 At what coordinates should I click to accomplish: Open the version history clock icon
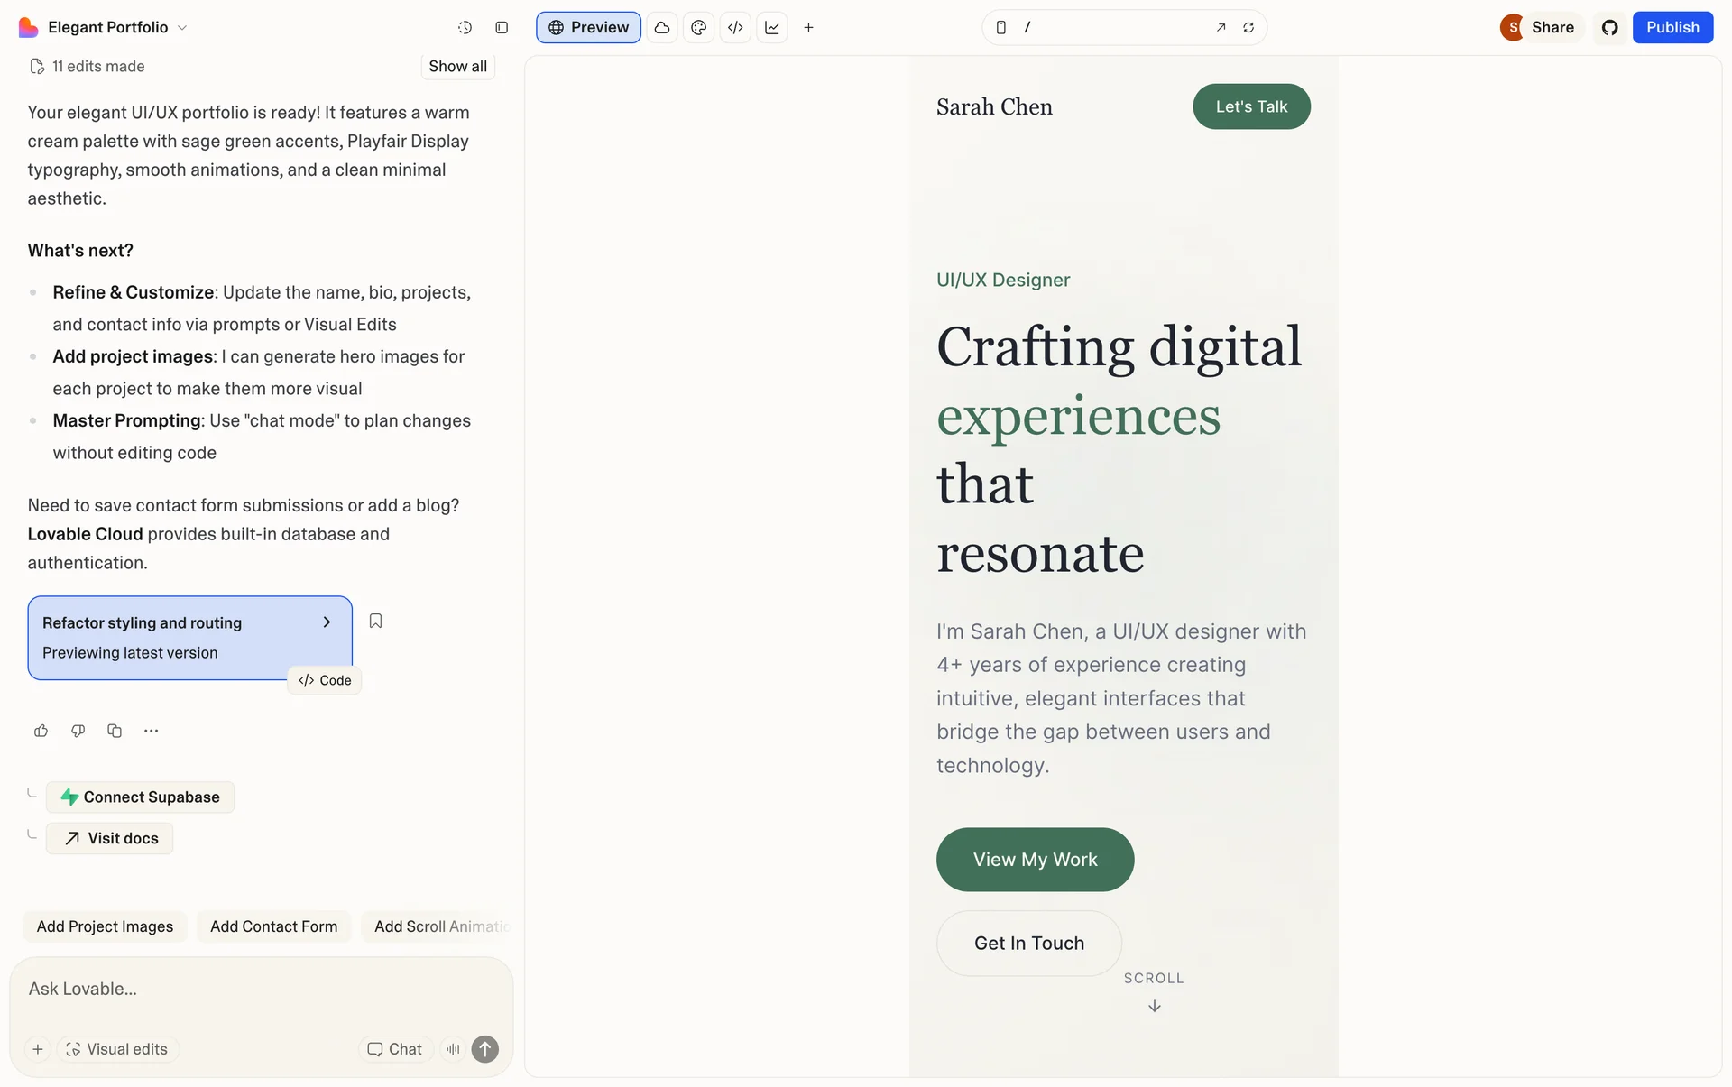pos(465,27)
